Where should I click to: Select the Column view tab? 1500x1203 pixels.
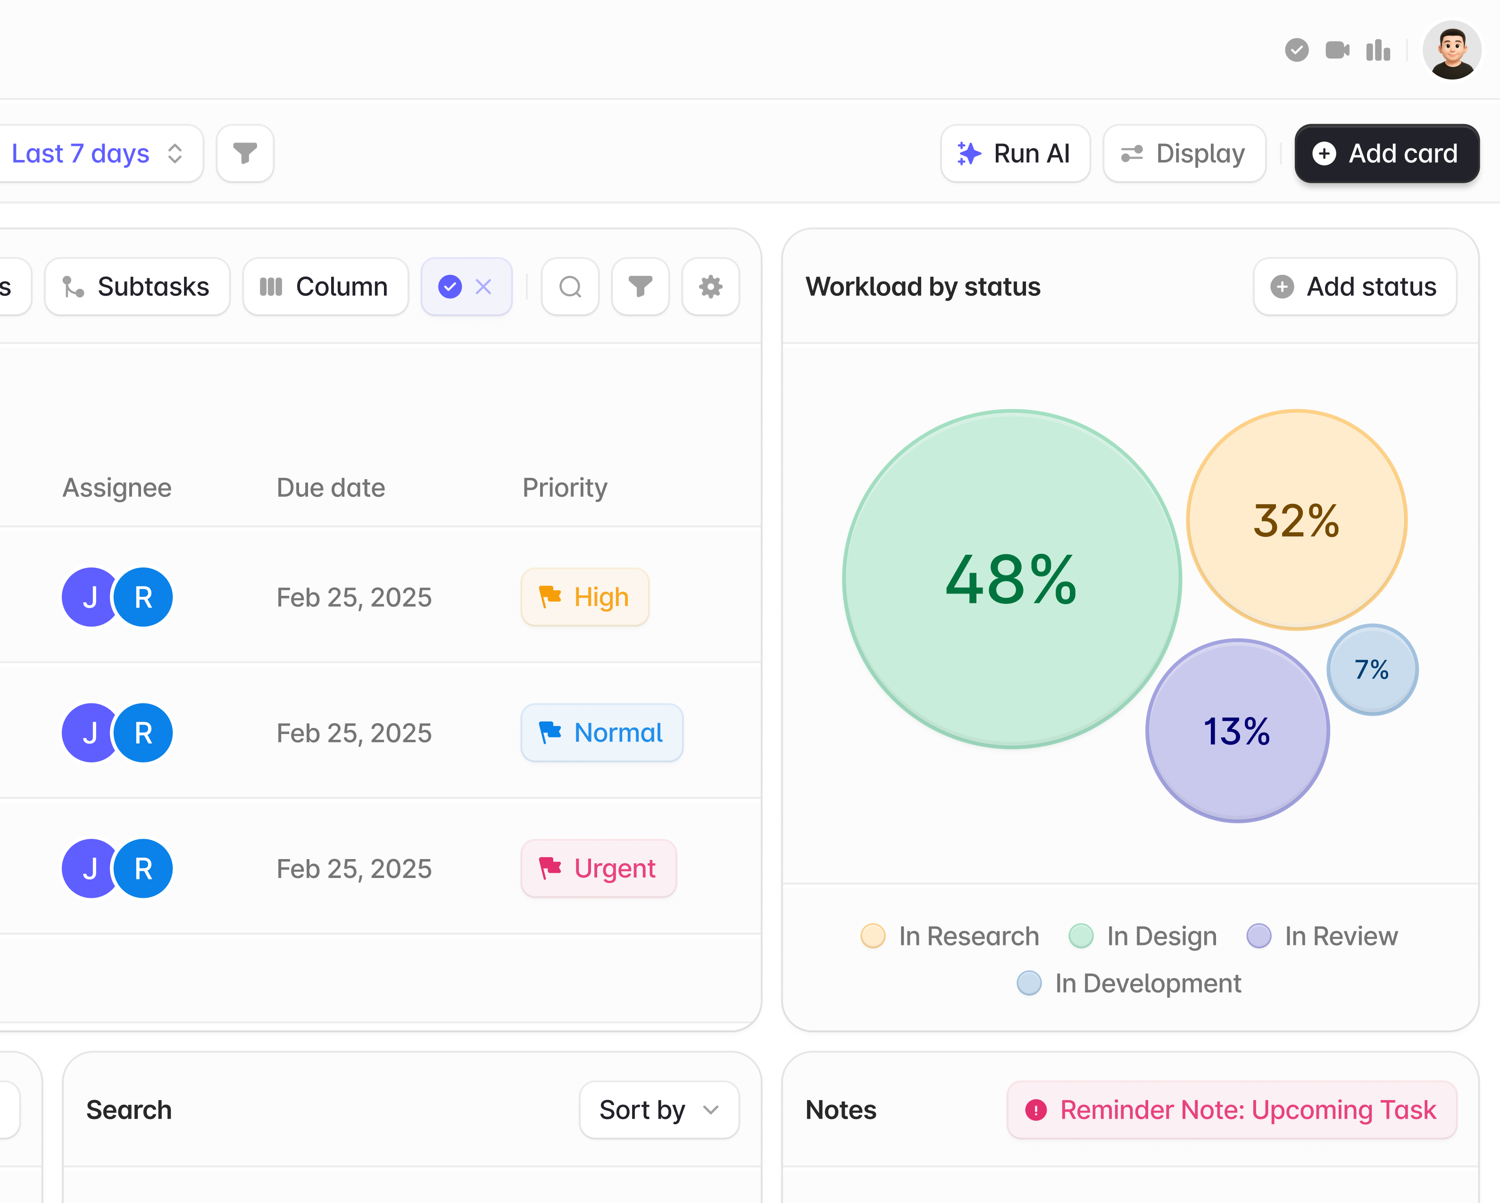click(x=325, y=287)
